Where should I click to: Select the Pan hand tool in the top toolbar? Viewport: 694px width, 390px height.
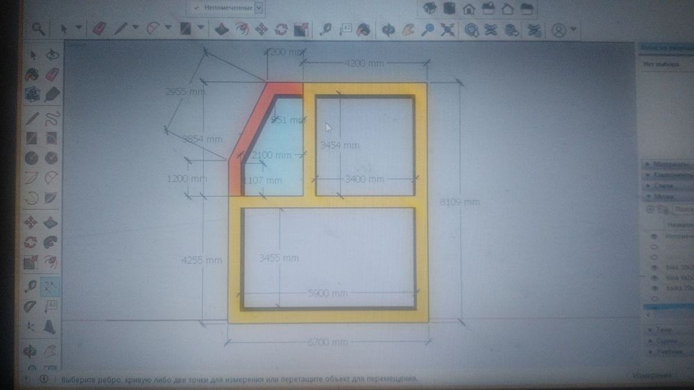click(x=408, y=30)
